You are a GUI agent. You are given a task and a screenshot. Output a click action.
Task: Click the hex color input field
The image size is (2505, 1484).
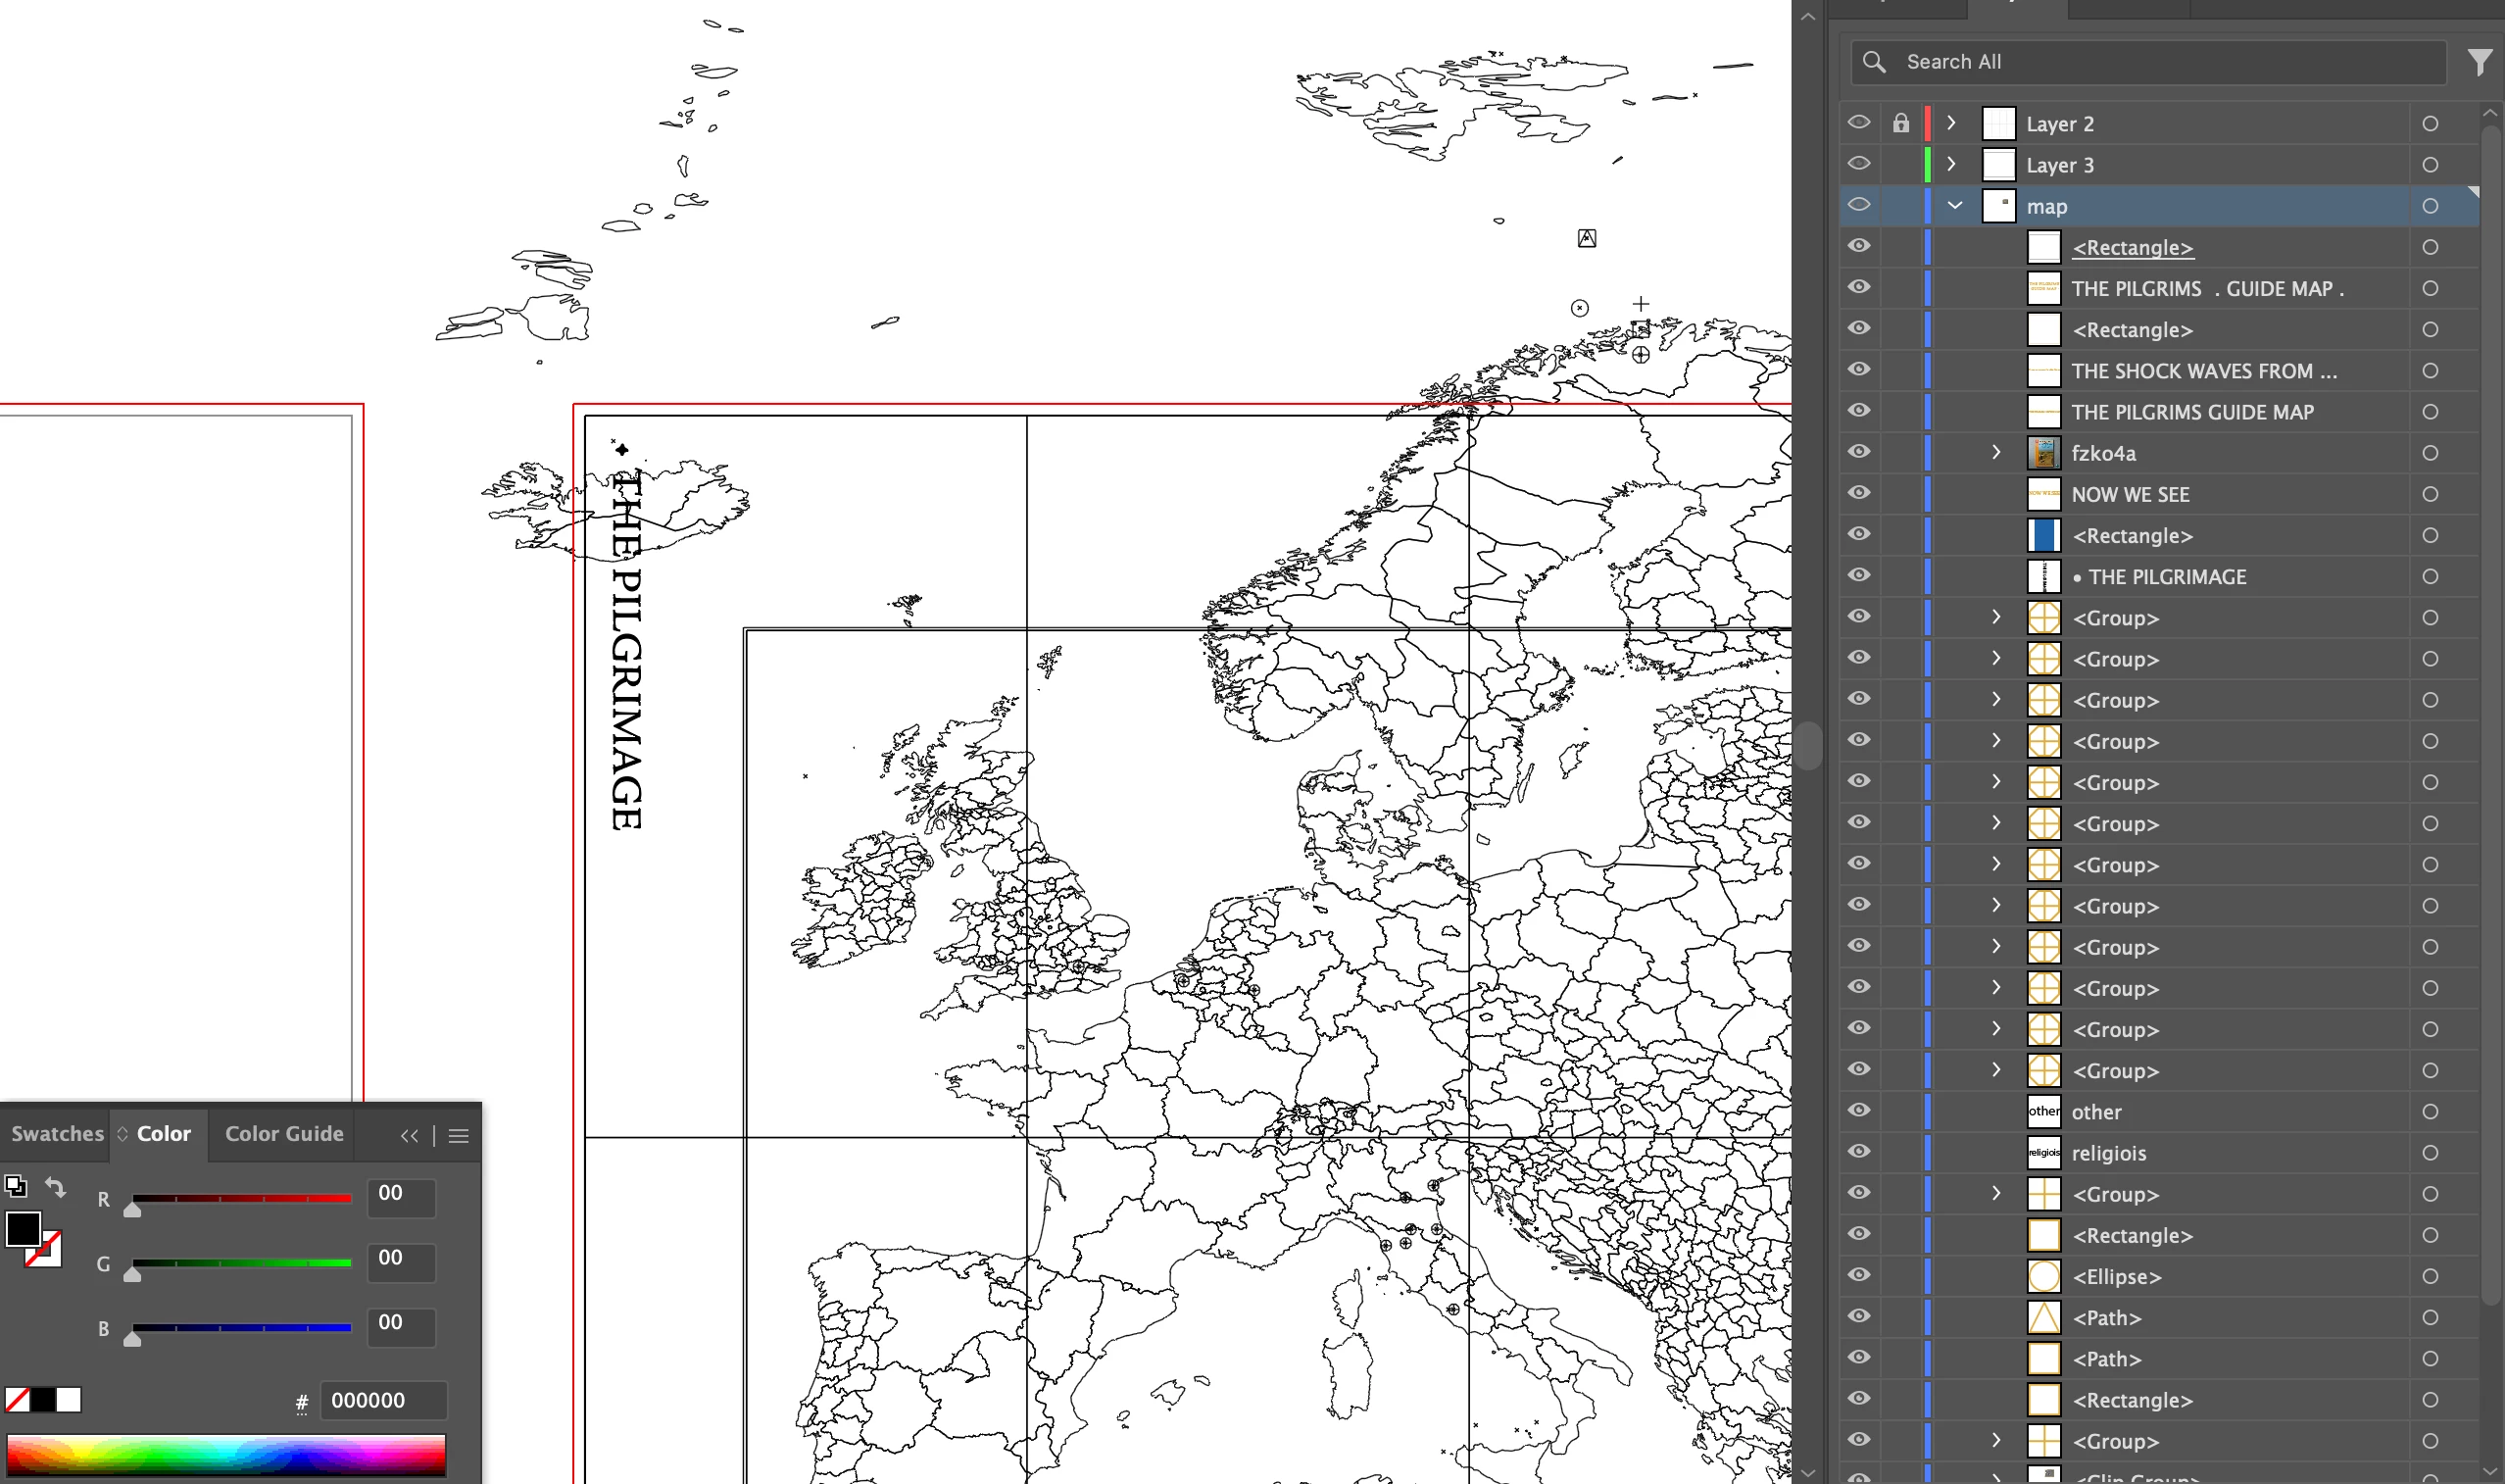tap(384, 1401)
